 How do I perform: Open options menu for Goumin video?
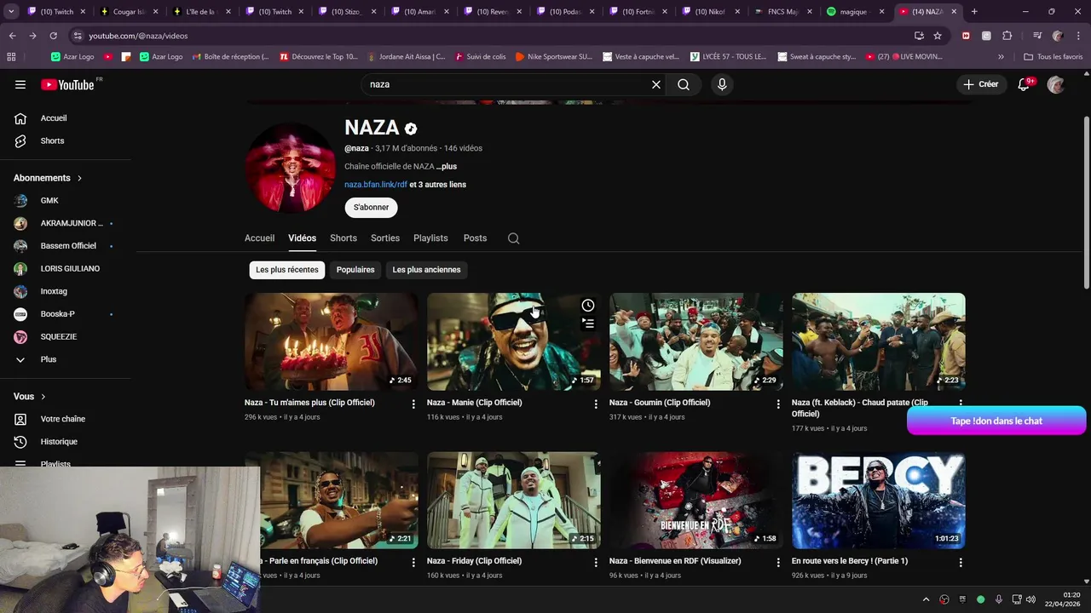[778, 404]
